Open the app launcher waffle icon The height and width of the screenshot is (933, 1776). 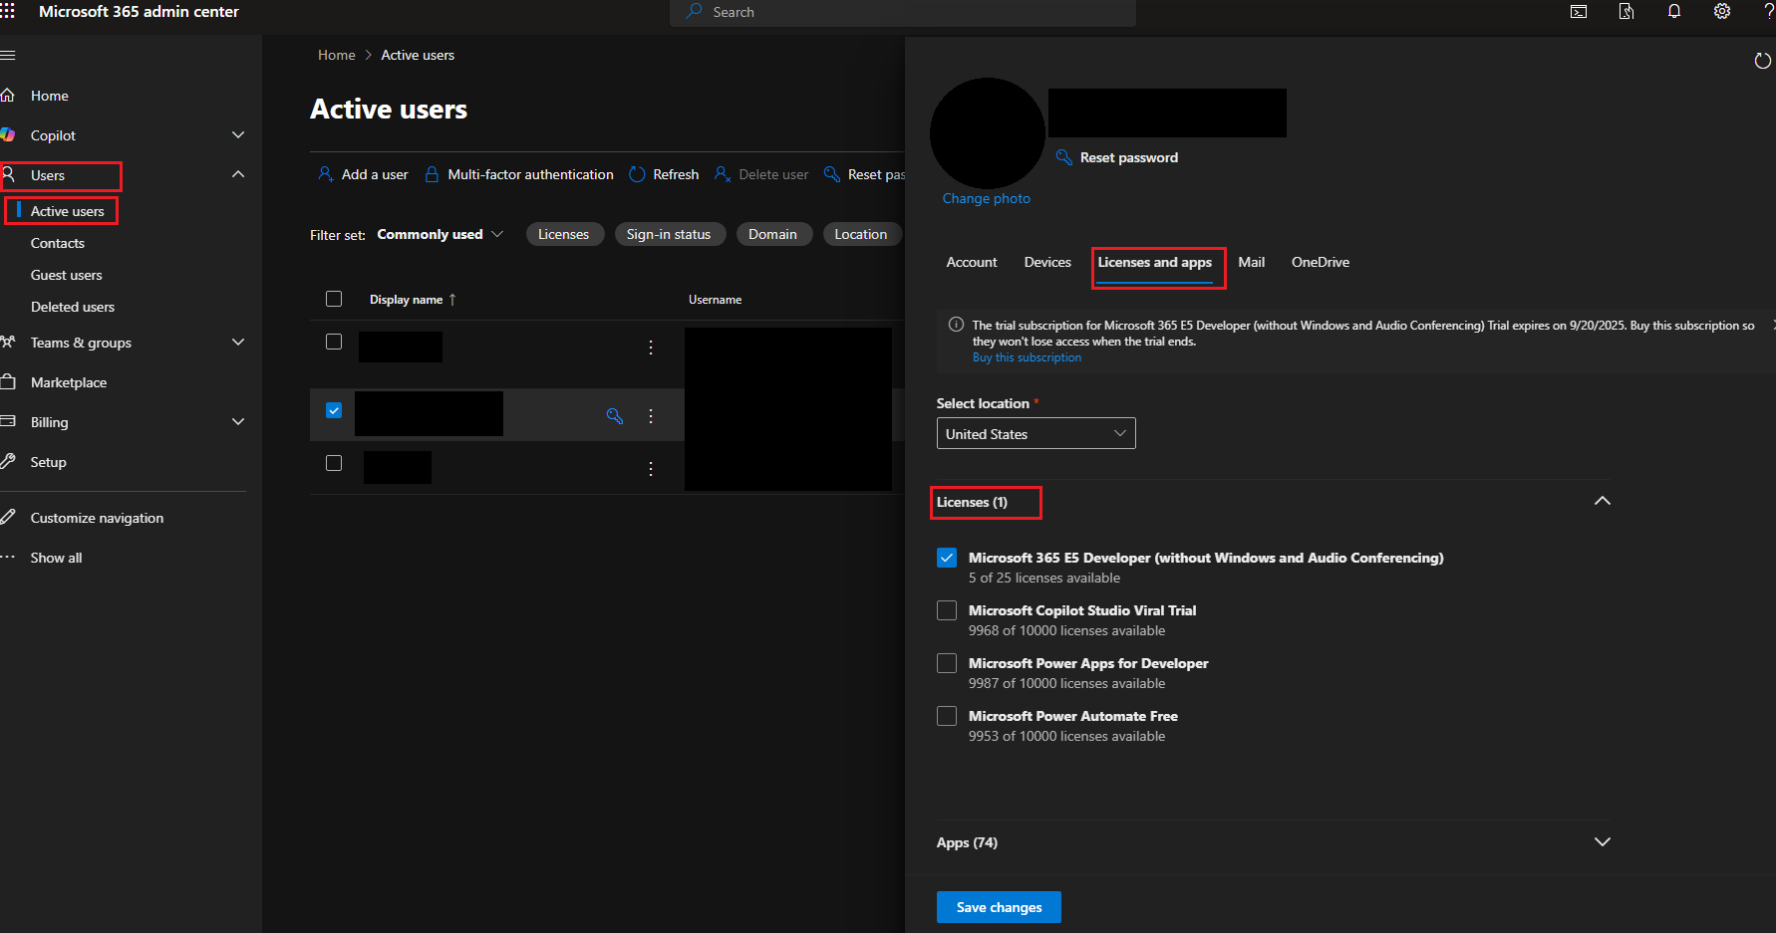pos(9,11)
